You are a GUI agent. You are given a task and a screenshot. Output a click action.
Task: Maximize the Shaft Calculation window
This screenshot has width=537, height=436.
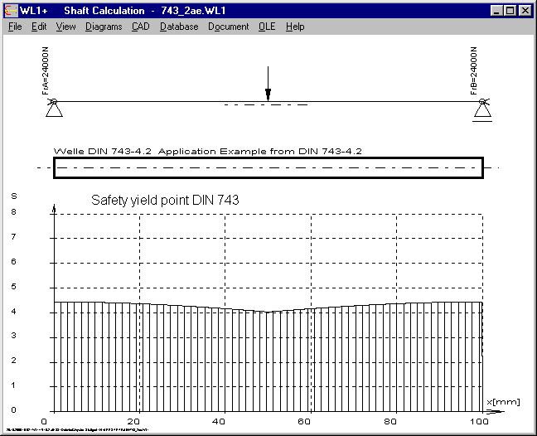(x=509, y=11)
